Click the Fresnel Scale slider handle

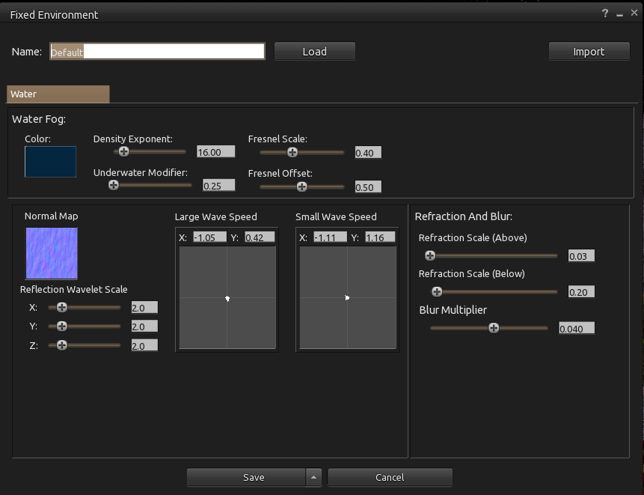click(292, 152)
